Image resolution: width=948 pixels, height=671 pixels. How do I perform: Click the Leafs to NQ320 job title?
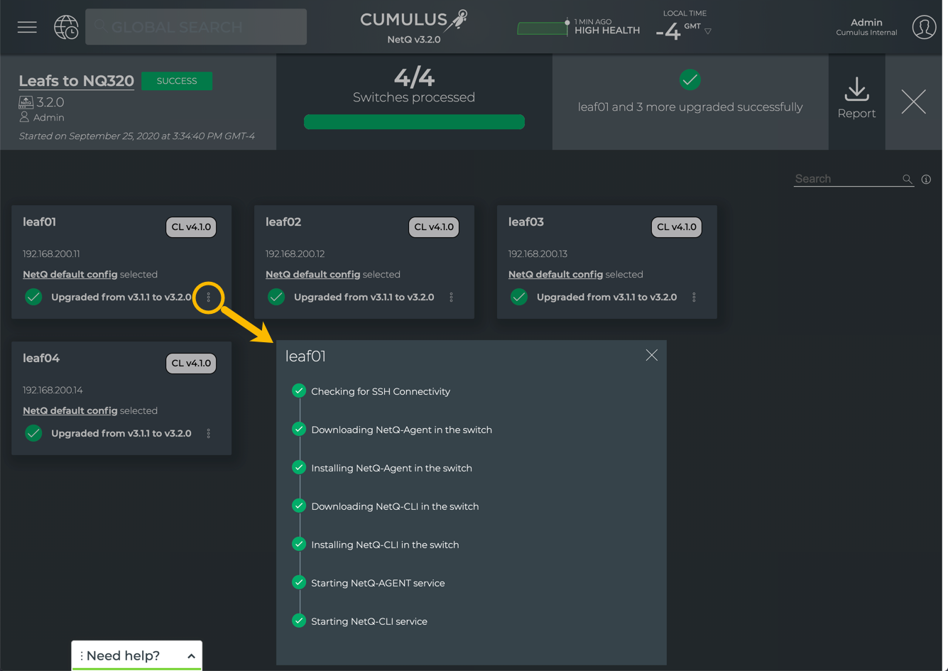pos(76,81)
